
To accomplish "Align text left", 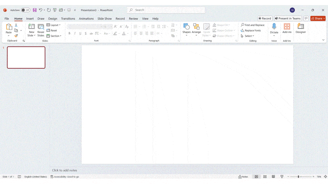I will coord(135,33).
